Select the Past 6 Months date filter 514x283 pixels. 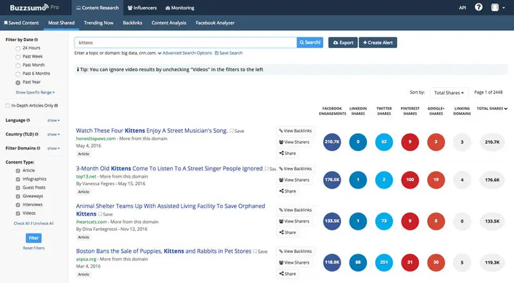(x=18, y=74)
